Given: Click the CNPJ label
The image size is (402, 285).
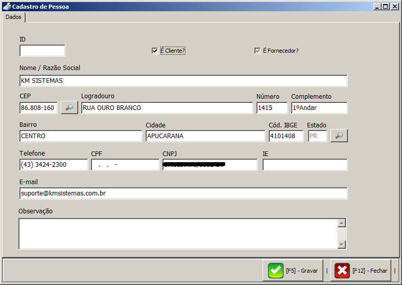Looking at the screenshot, I should [170, 154].
